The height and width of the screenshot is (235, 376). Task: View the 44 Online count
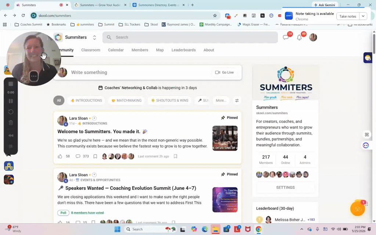point(285,159)
